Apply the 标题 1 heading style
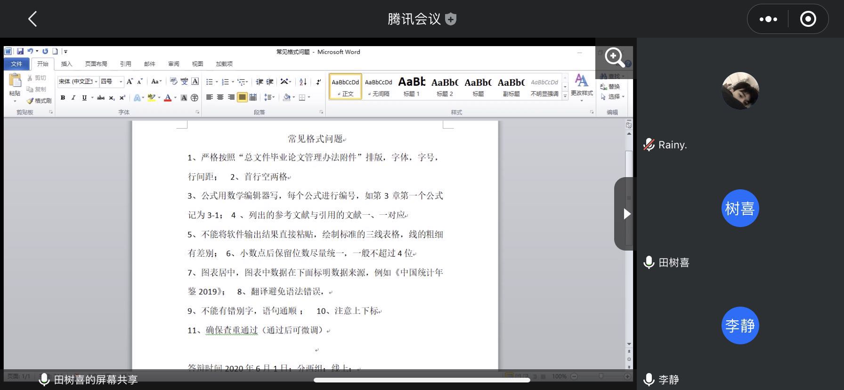Image resolution: width=844 pixels, height=390 pixels. click(x=411, y=86)
